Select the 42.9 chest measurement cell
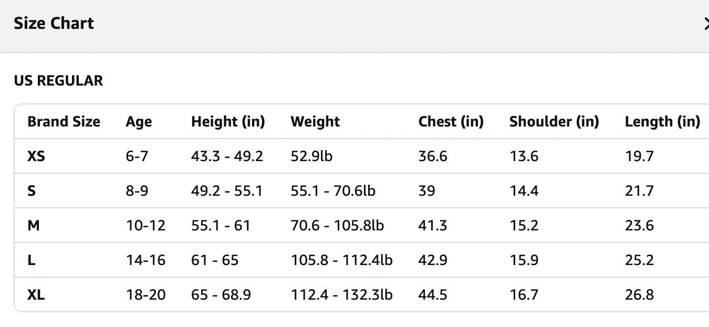Viewport: 709px width, 327px height. click(x=433, y=260)
